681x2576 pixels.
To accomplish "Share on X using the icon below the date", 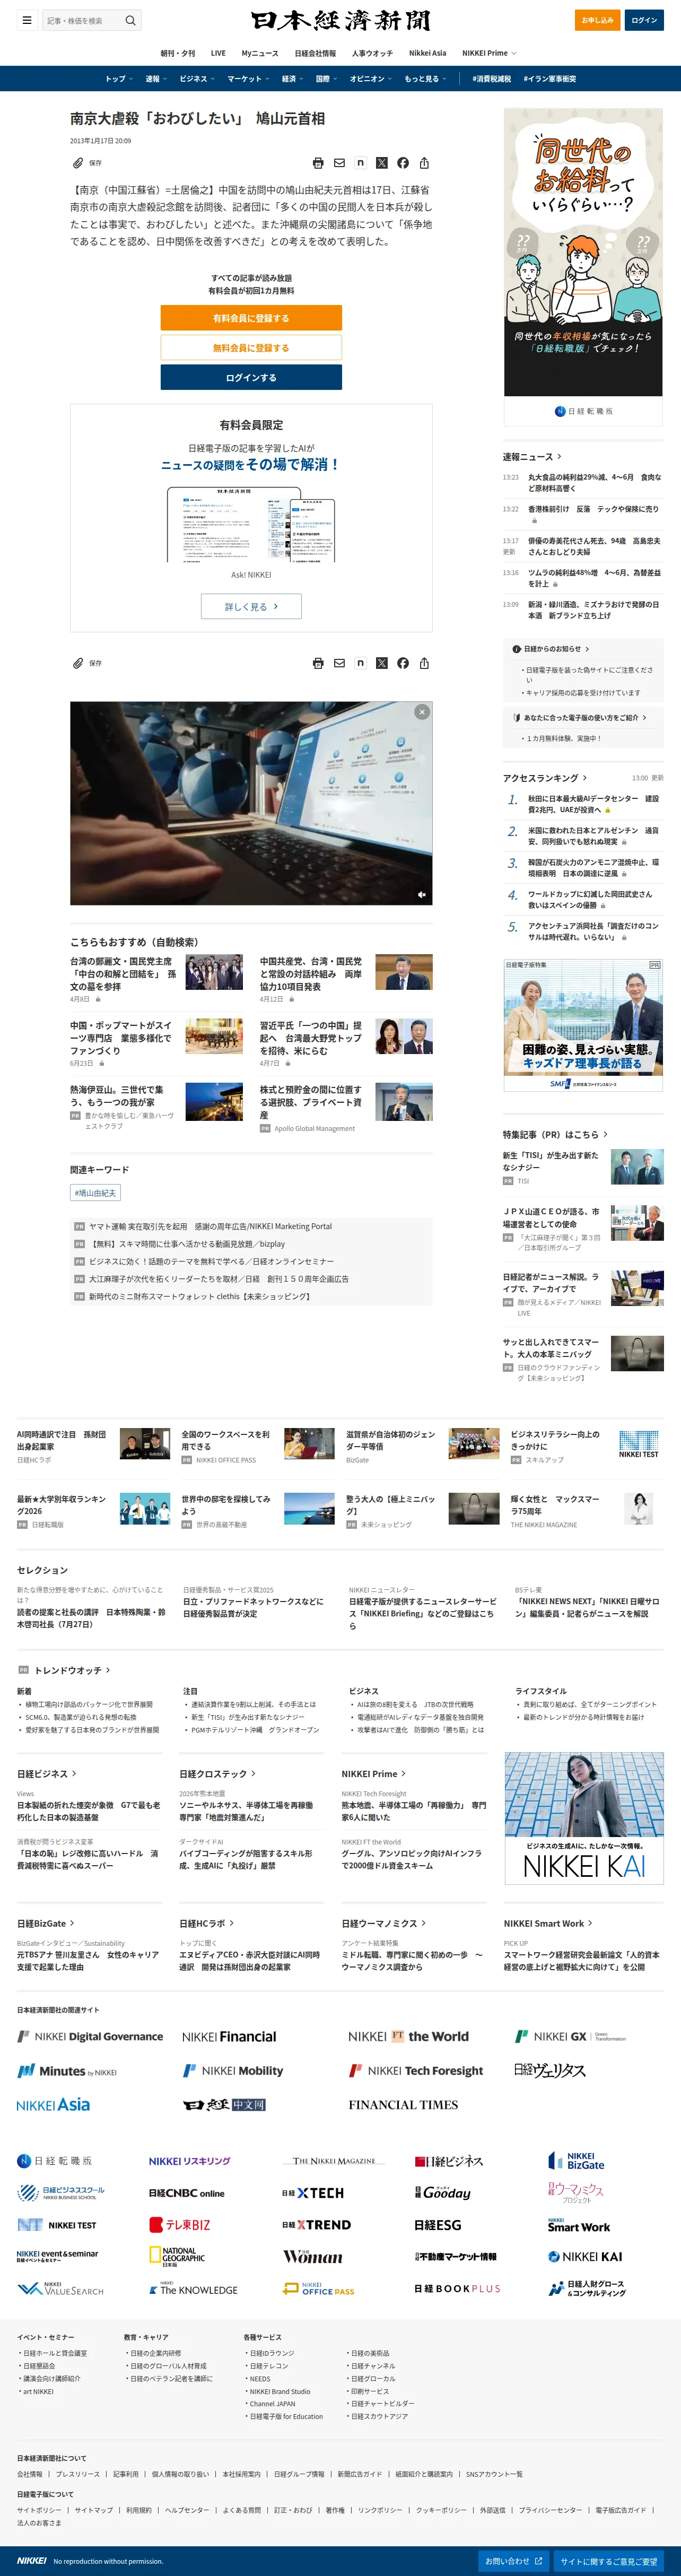I will coord(381,163).
